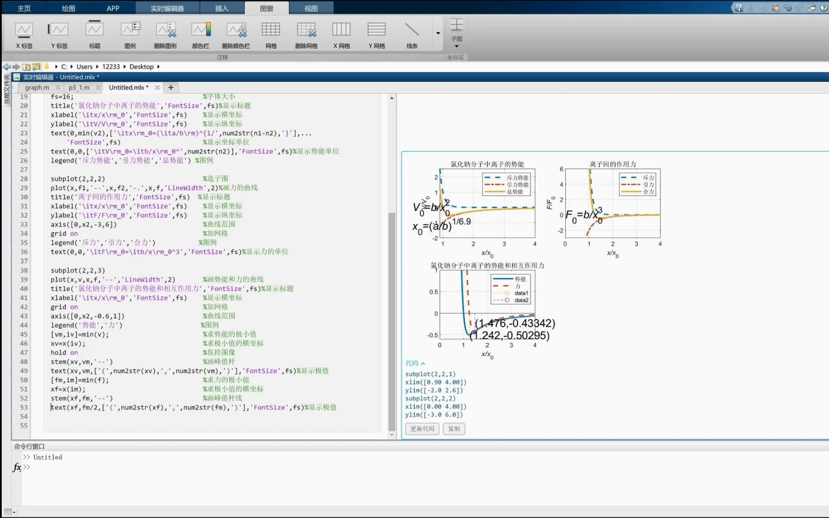Screen dimensions: 829x518
Task: Add a legend with 图例 icon
Action: click(x=130, y=35)
